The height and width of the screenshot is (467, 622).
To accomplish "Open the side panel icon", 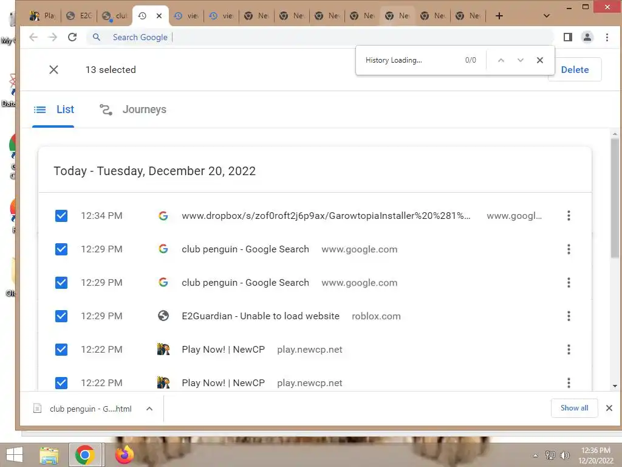I will (568, 37).
